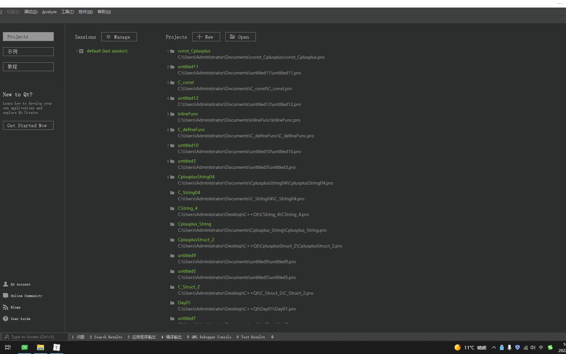
Task: Open the Typora T icon in taskbar
Action: click(56, 347)
